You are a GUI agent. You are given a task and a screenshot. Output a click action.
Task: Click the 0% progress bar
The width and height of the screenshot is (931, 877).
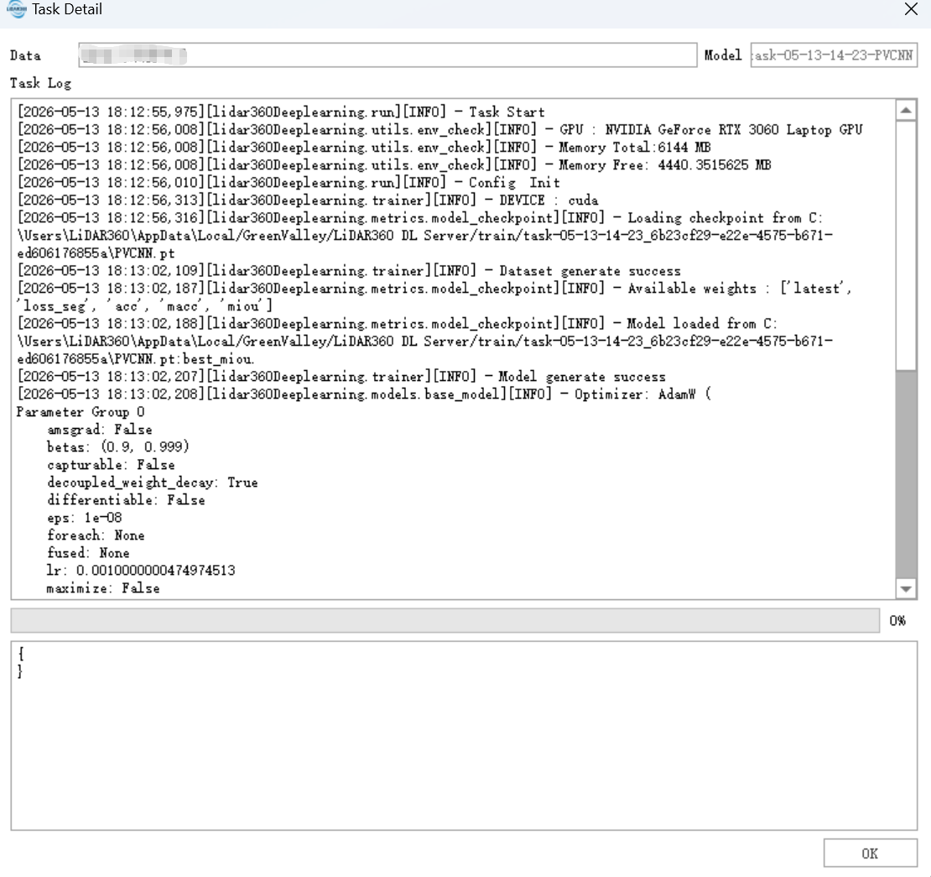445,620
